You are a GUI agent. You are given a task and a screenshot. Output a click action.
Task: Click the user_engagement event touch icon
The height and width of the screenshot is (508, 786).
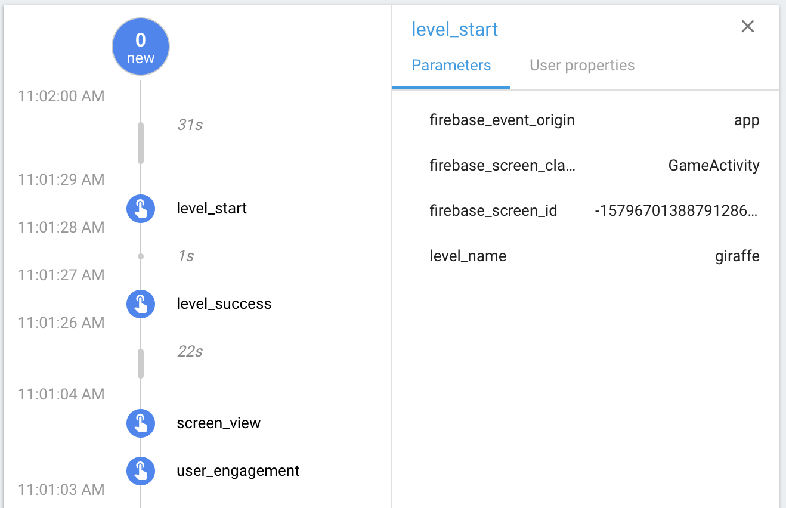click(141, 471)
